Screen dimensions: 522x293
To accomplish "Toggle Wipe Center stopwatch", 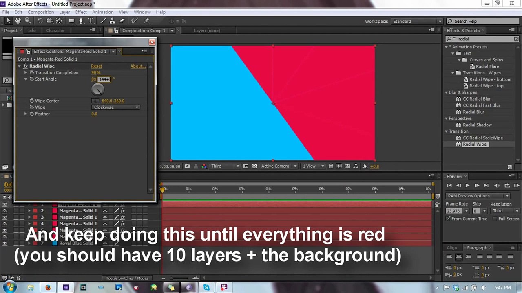I will click(x=32, y=101).
